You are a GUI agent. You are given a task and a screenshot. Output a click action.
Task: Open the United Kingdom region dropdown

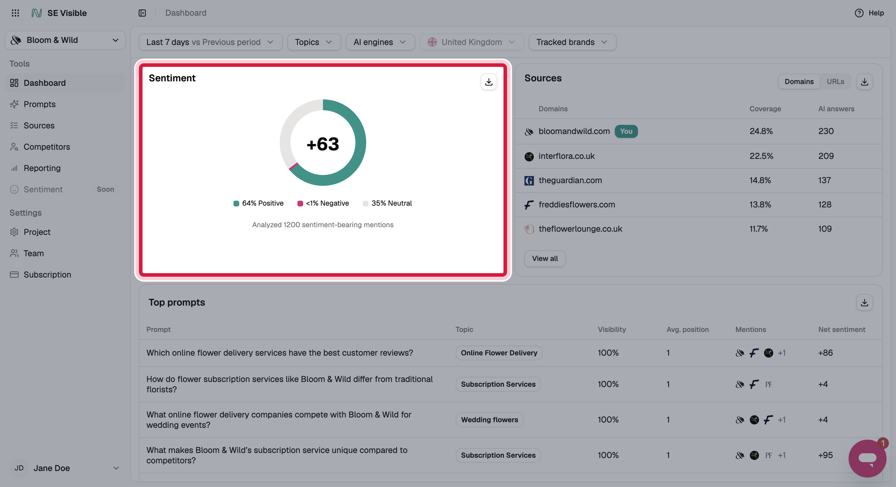(472, 42)
